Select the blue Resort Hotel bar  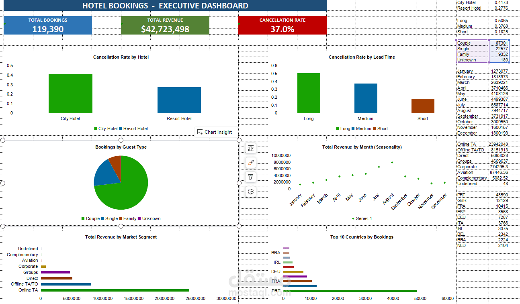[179, 100]
